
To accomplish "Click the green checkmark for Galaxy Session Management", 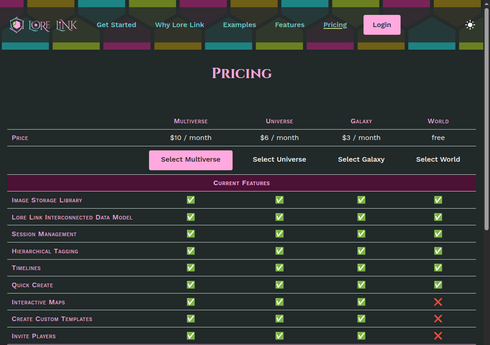I will (x=361, y=233).
